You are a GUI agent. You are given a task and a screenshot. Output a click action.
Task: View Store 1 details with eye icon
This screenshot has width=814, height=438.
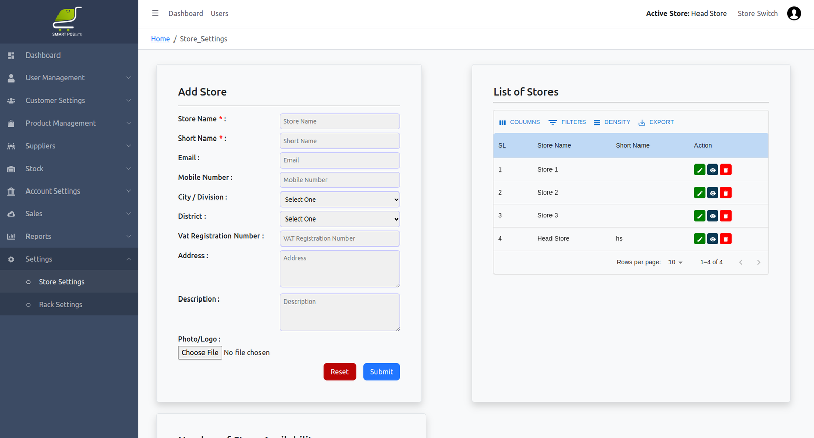click(x=713, y=170)
